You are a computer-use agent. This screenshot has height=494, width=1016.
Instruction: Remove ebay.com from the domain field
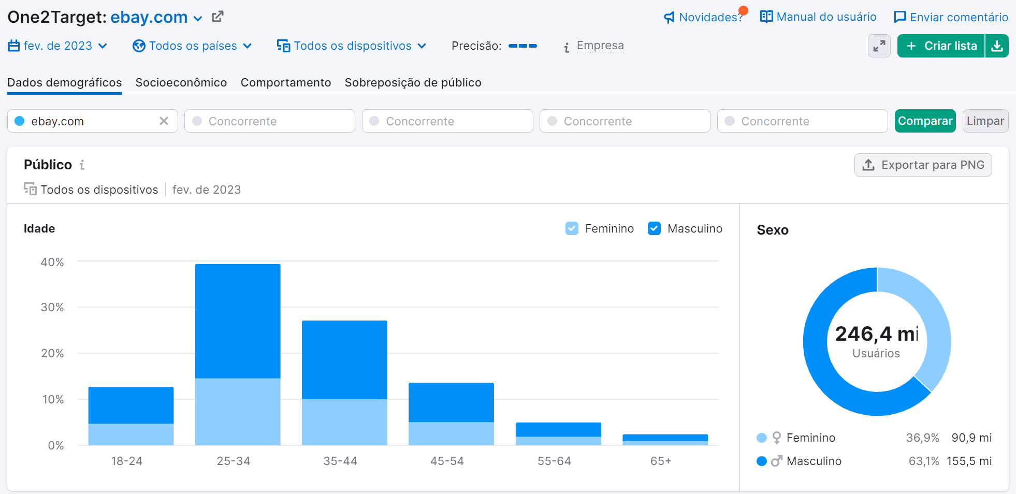pyautogui.click(x=164, y=121)
